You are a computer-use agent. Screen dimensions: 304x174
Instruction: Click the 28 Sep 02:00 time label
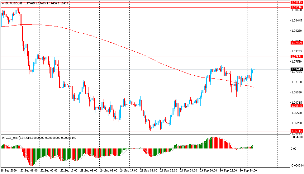tap(169, 171)
